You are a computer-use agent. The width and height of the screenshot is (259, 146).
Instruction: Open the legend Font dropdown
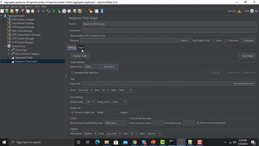[114, 133]
